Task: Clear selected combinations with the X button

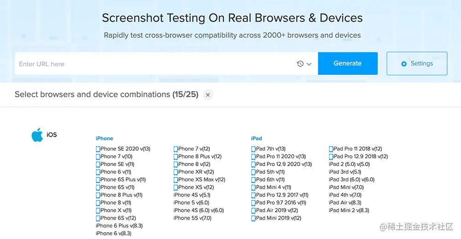Action: tap(208, 95)
